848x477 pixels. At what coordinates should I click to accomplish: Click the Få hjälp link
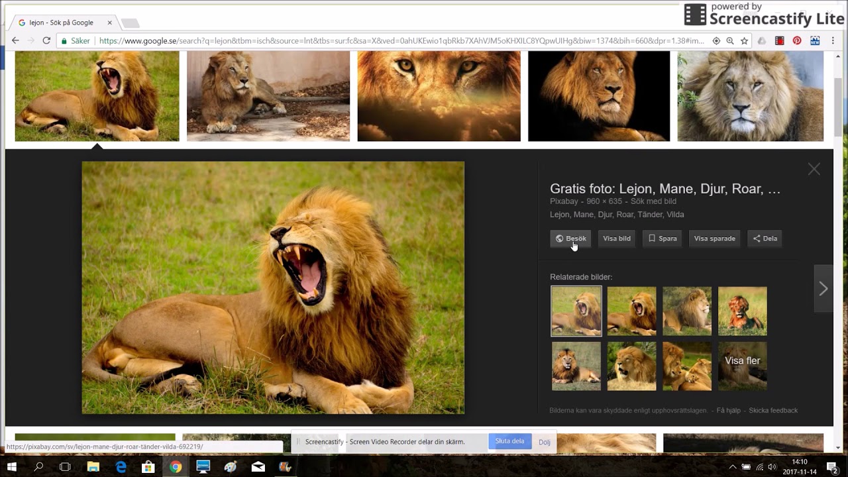pos(729,411)
